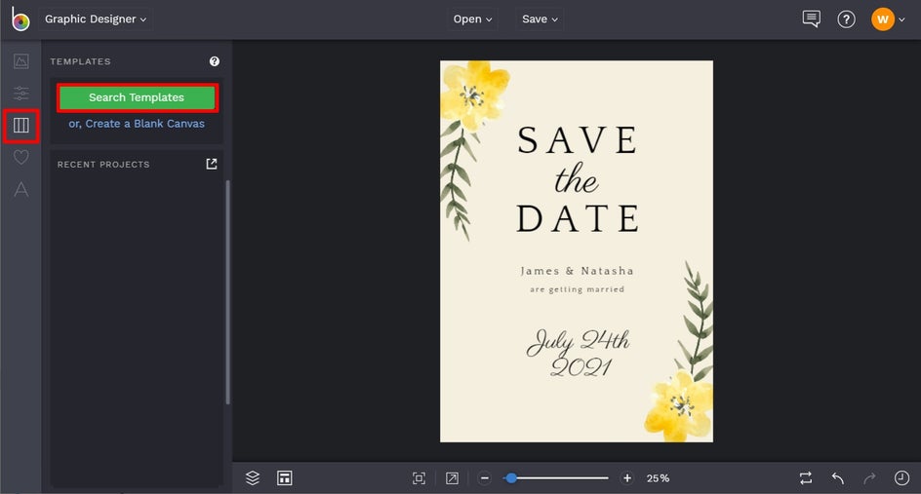Screen dimensions: 921x494
Task: Open the Layers panel icon
Action: pos(253,477)
